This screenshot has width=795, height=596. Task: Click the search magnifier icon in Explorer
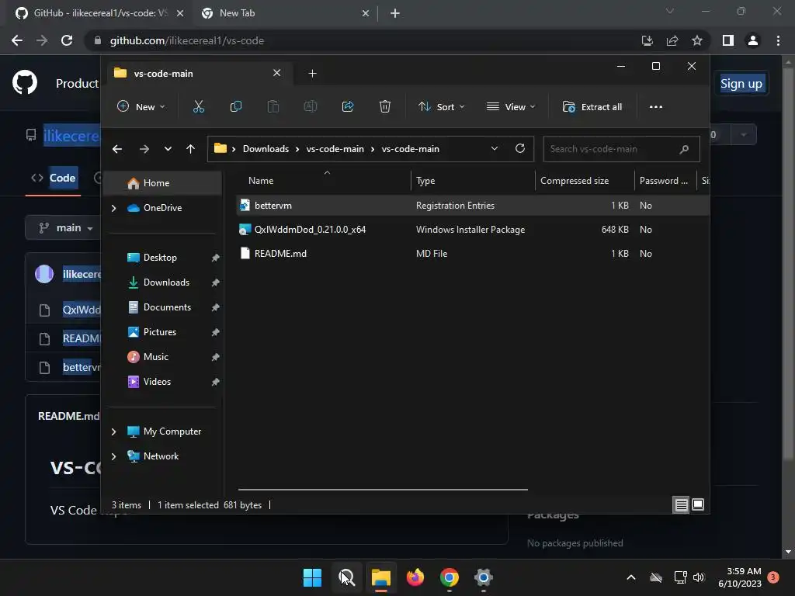point(684,149)
